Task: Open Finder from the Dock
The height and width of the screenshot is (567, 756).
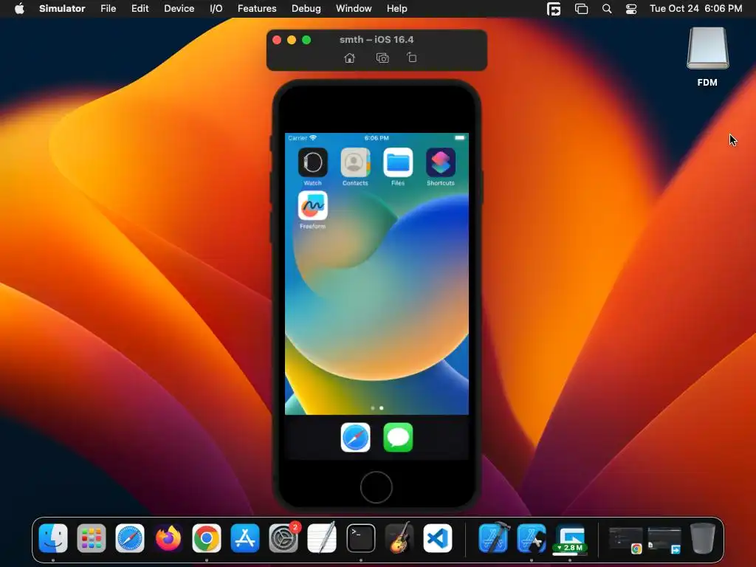Action: click(53, 538)
